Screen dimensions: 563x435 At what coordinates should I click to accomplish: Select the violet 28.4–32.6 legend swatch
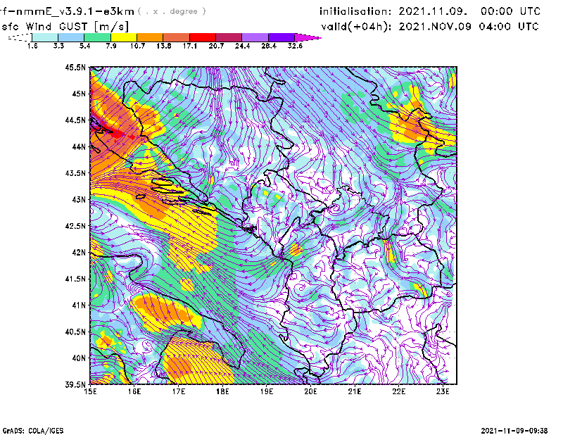[281, 37]
